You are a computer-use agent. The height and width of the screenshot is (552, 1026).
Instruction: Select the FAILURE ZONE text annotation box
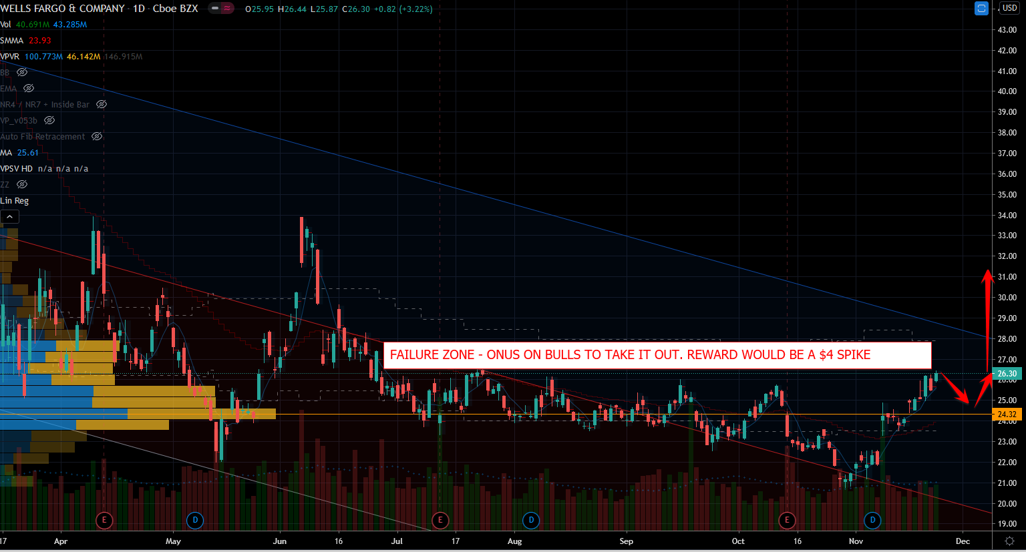click(657, 355)
